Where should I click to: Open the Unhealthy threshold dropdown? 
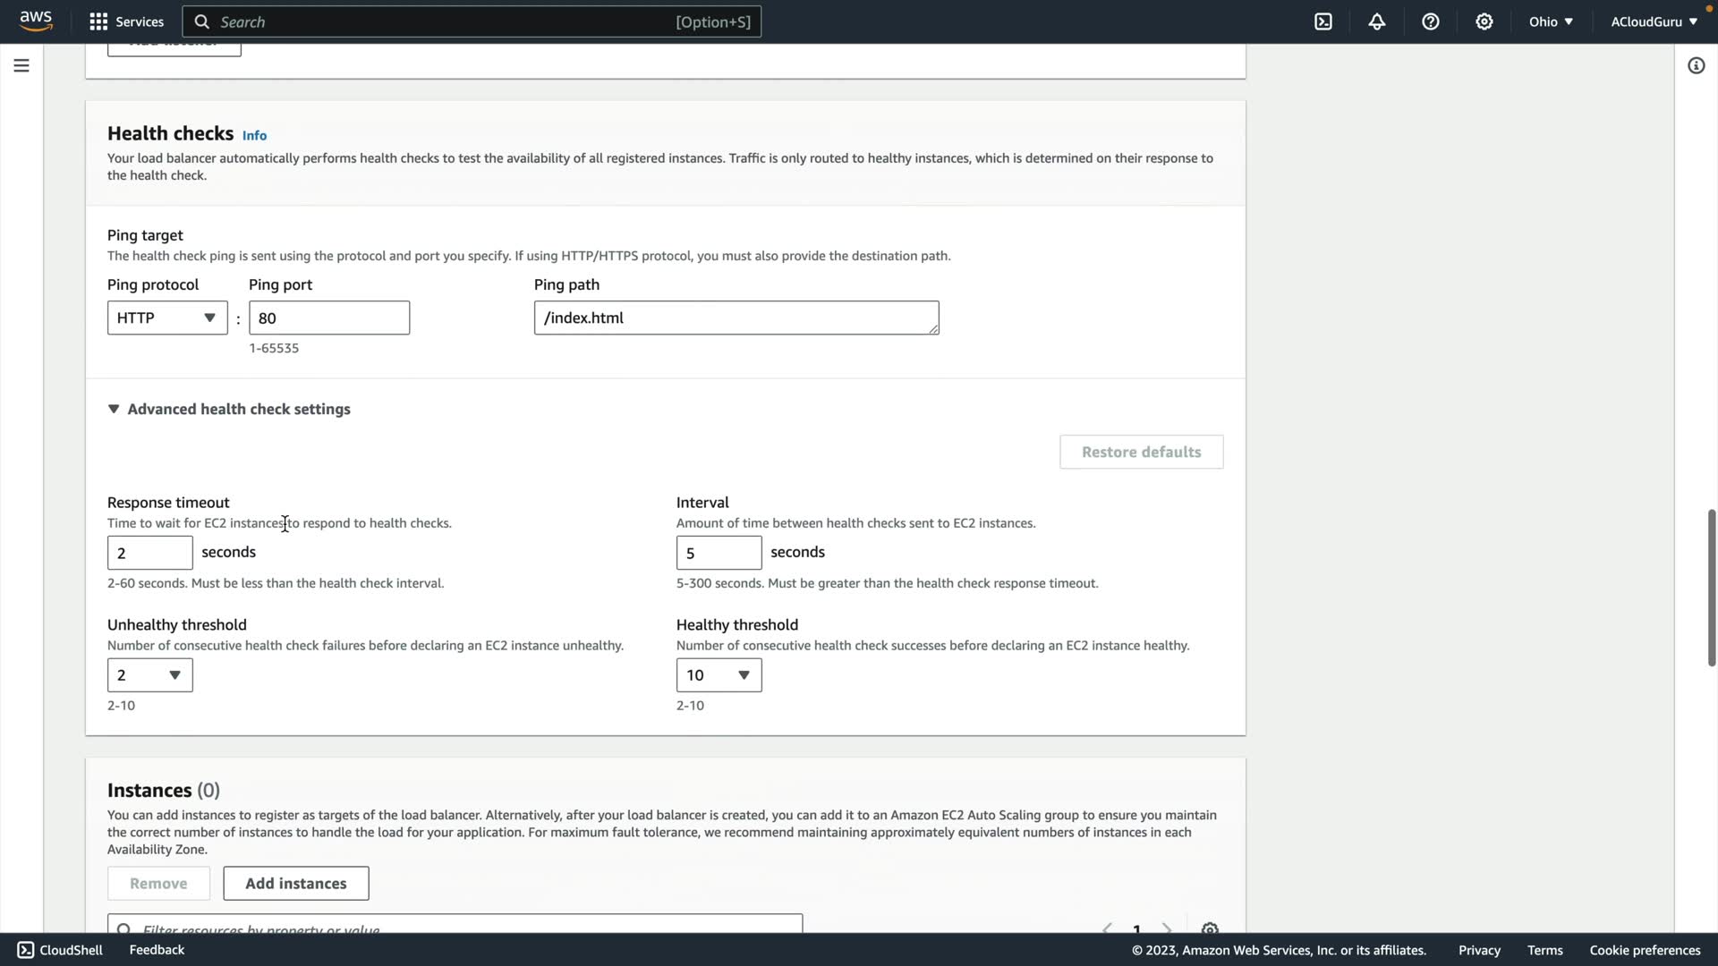tap(149, 675)
